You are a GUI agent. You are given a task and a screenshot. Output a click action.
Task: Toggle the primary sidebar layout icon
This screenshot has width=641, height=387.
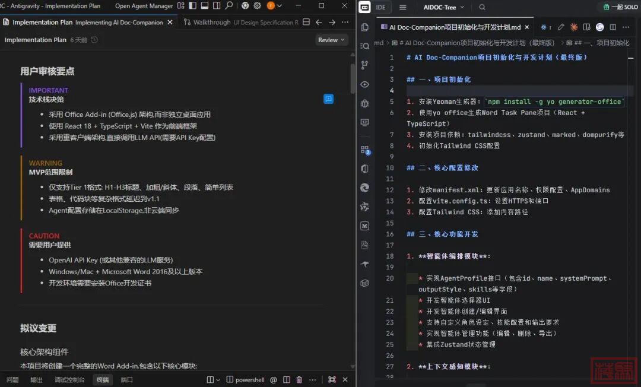point(192,6)
